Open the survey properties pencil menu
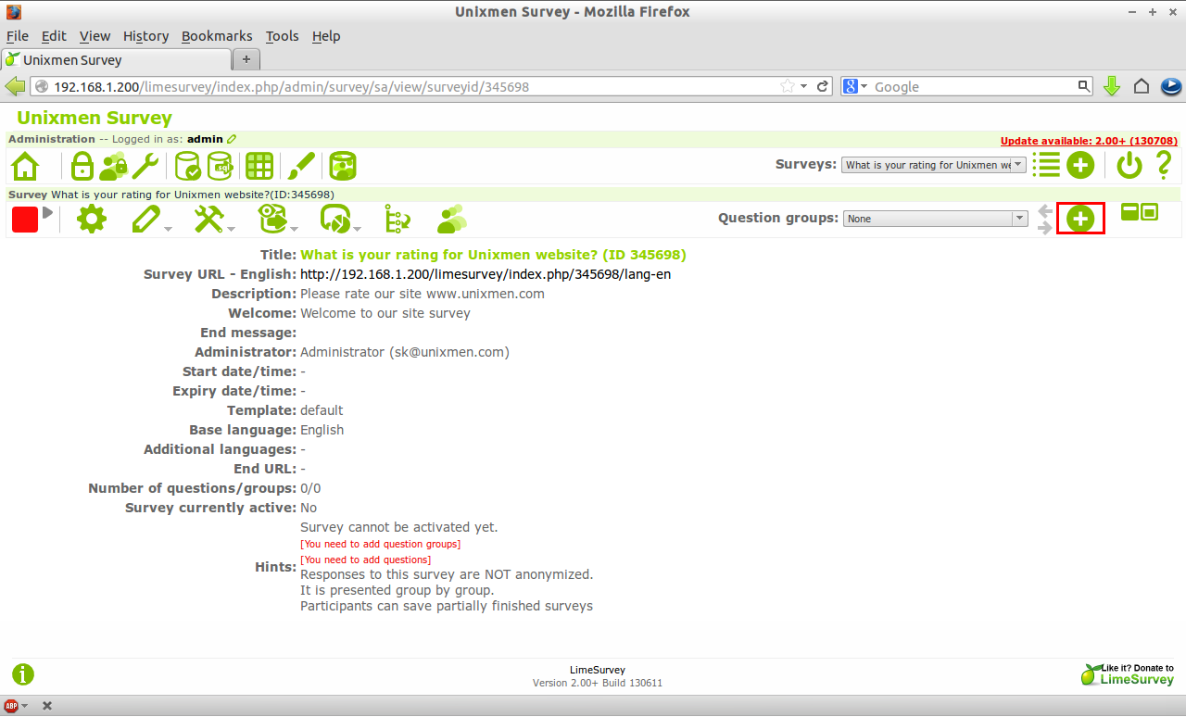 coord(148,220)
